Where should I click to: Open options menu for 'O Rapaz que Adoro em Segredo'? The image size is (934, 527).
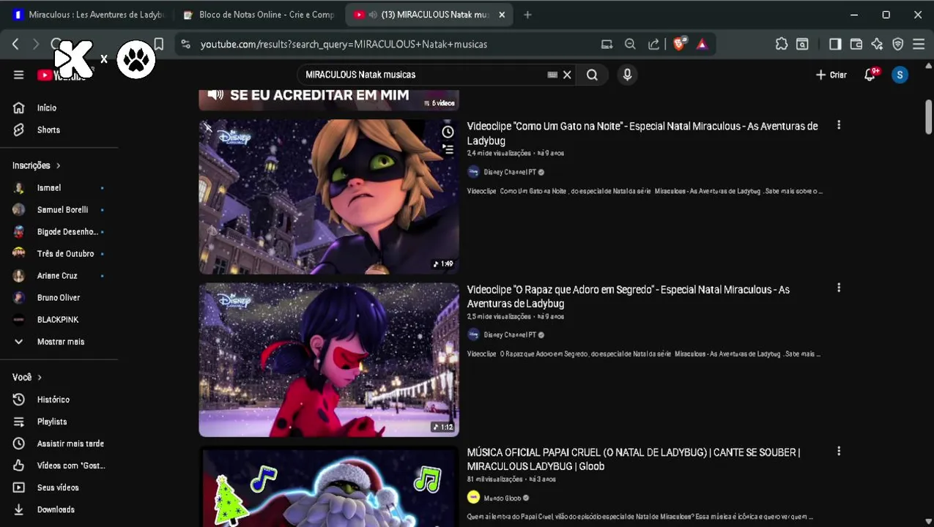click(x=839, y=288)
